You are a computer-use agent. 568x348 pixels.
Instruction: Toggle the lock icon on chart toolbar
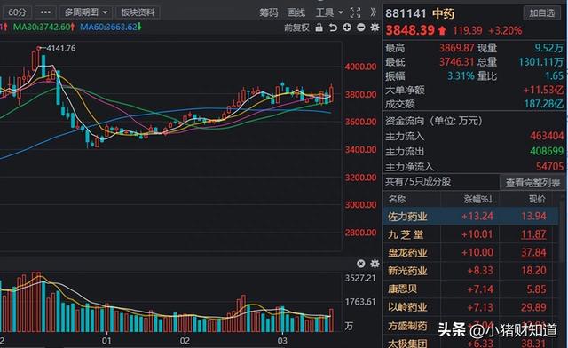tap(319, 28)
